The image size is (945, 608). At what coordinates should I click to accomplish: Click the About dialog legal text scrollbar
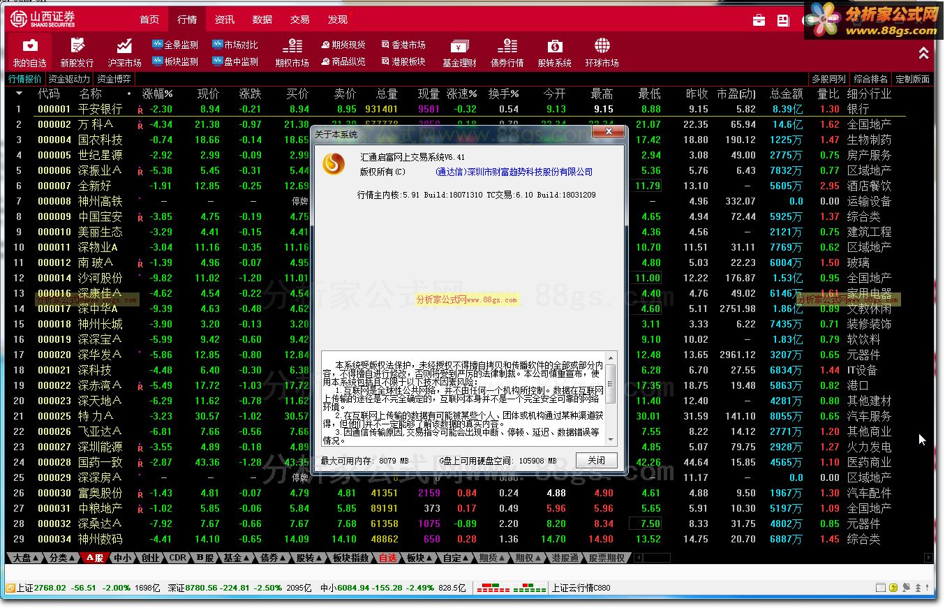(x=611, y=398)
